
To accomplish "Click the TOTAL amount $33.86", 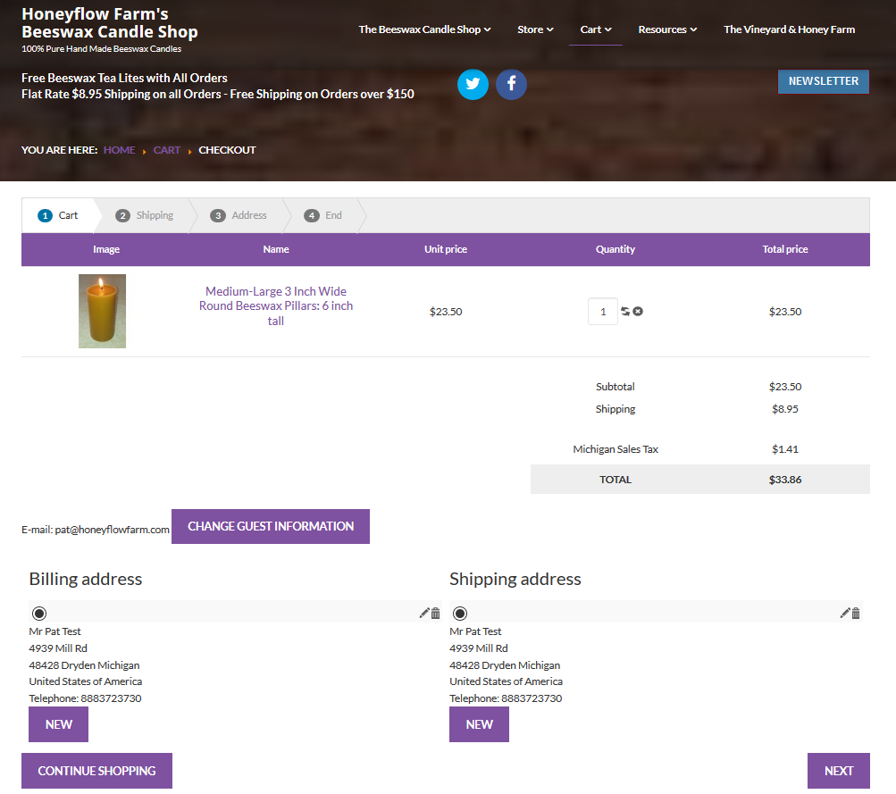I will point(785,480).
